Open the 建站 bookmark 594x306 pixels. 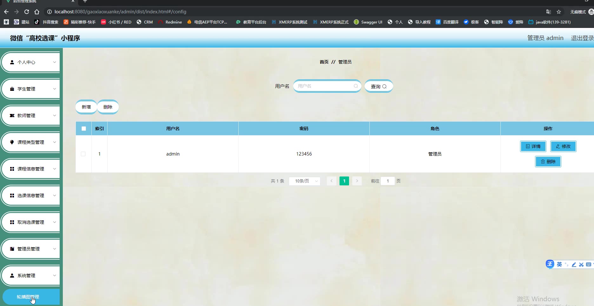pos(22,22)
